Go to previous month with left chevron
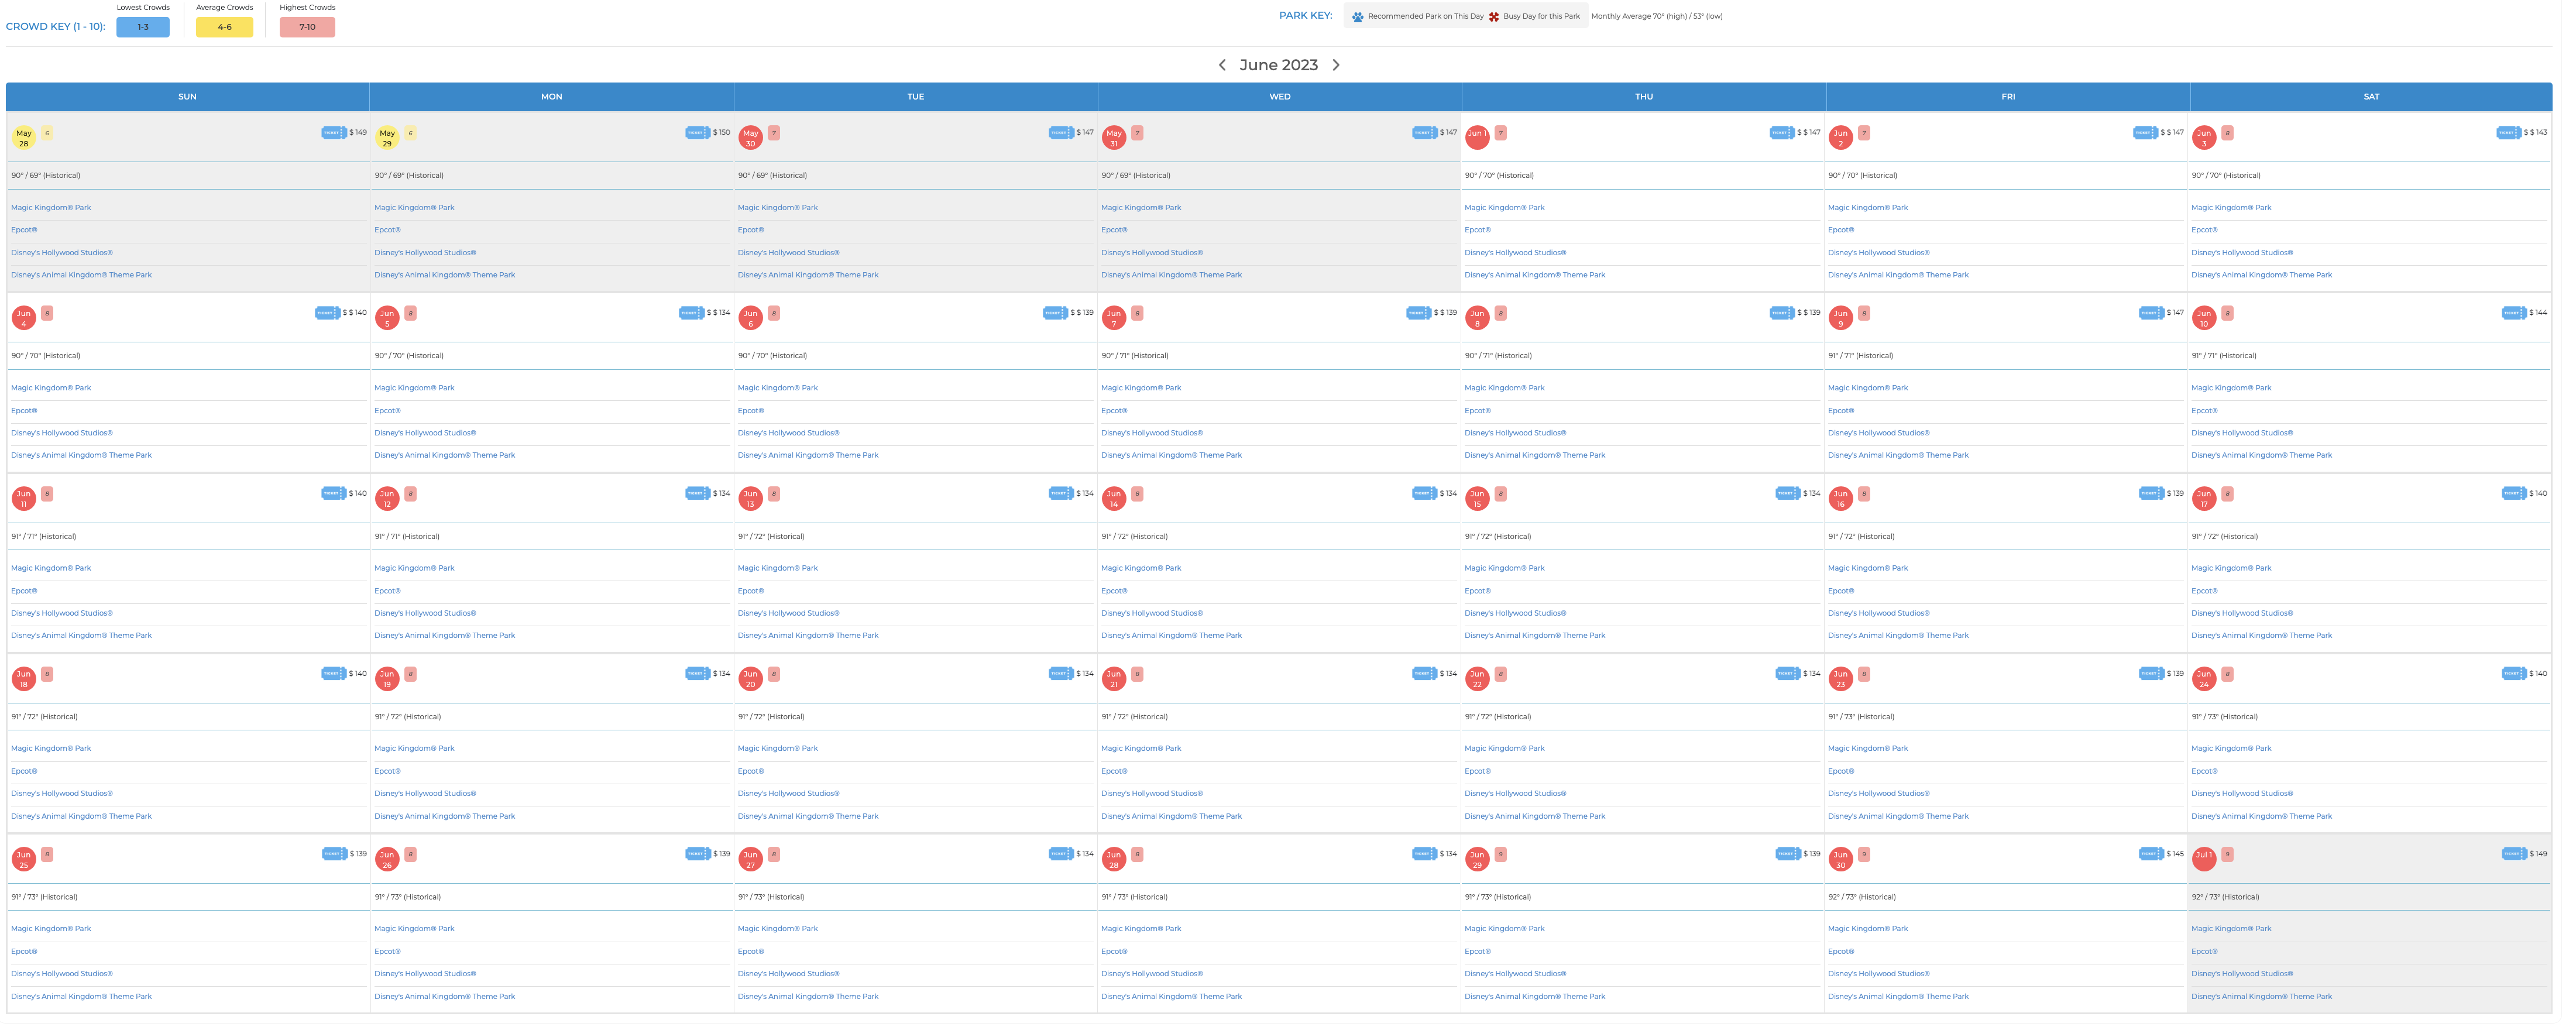 click(x=1221, y=65)
